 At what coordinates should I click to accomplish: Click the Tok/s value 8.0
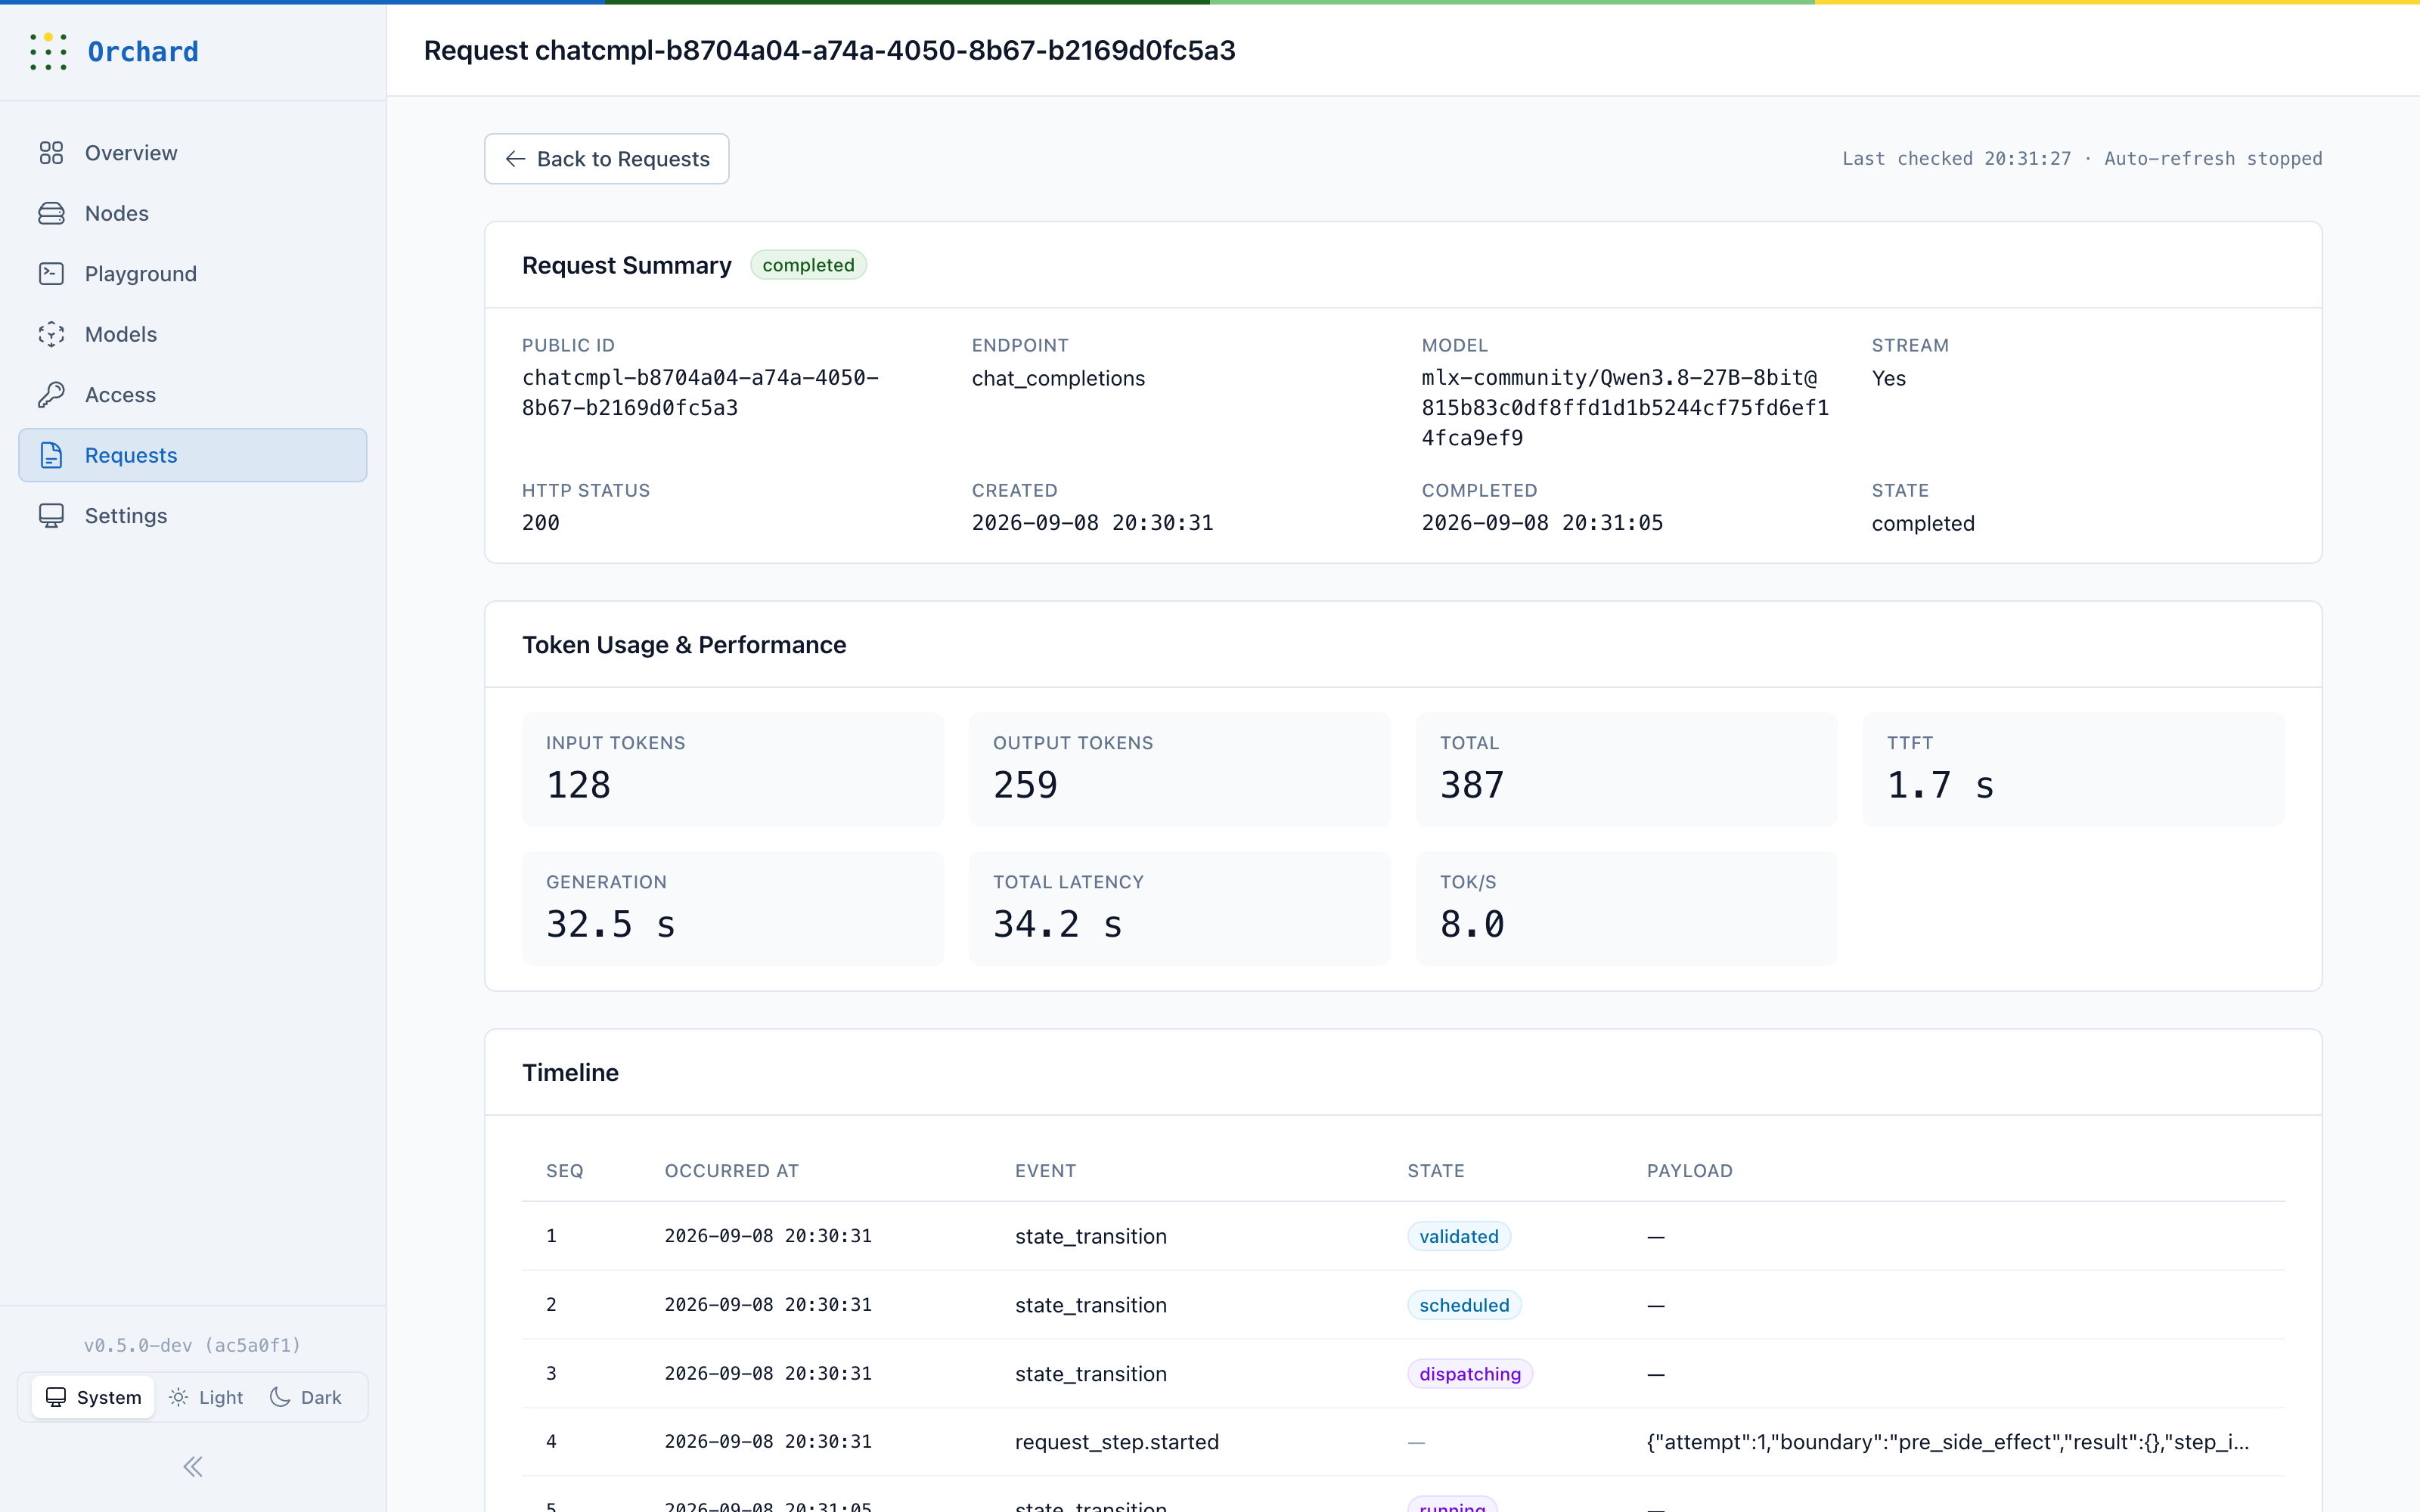pyautogui.click(x=1472, y=924)
